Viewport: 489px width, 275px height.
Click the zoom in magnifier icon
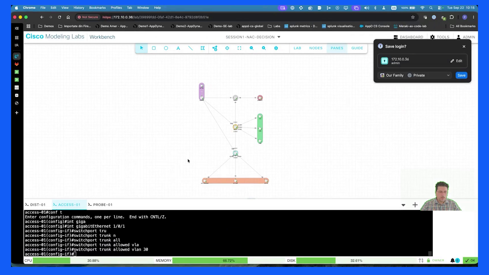tap(264, 48)
